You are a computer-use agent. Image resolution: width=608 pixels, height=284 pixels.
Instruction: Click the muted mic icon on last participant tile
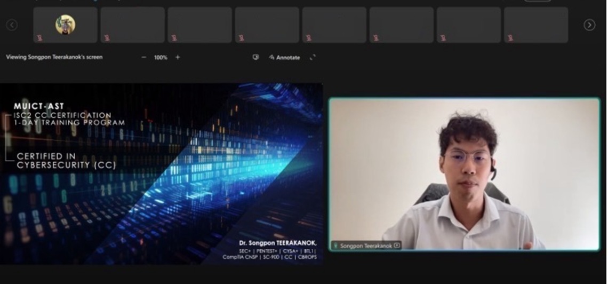[x=510, y=37]
